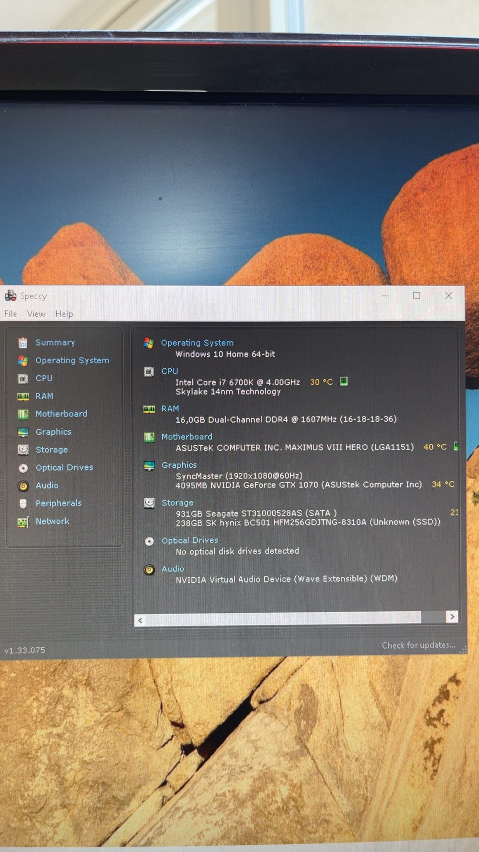
Task: Click the Windows 10 Home 64-bit text
Action: pyautogui.click(x=225, y=354)
